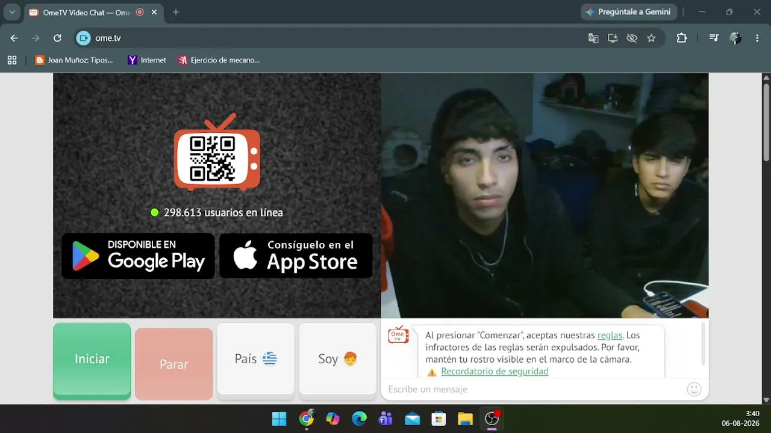Screen dimensions: 771x433
Task: Open the Windows Start menu
Action: click(279, 419)
